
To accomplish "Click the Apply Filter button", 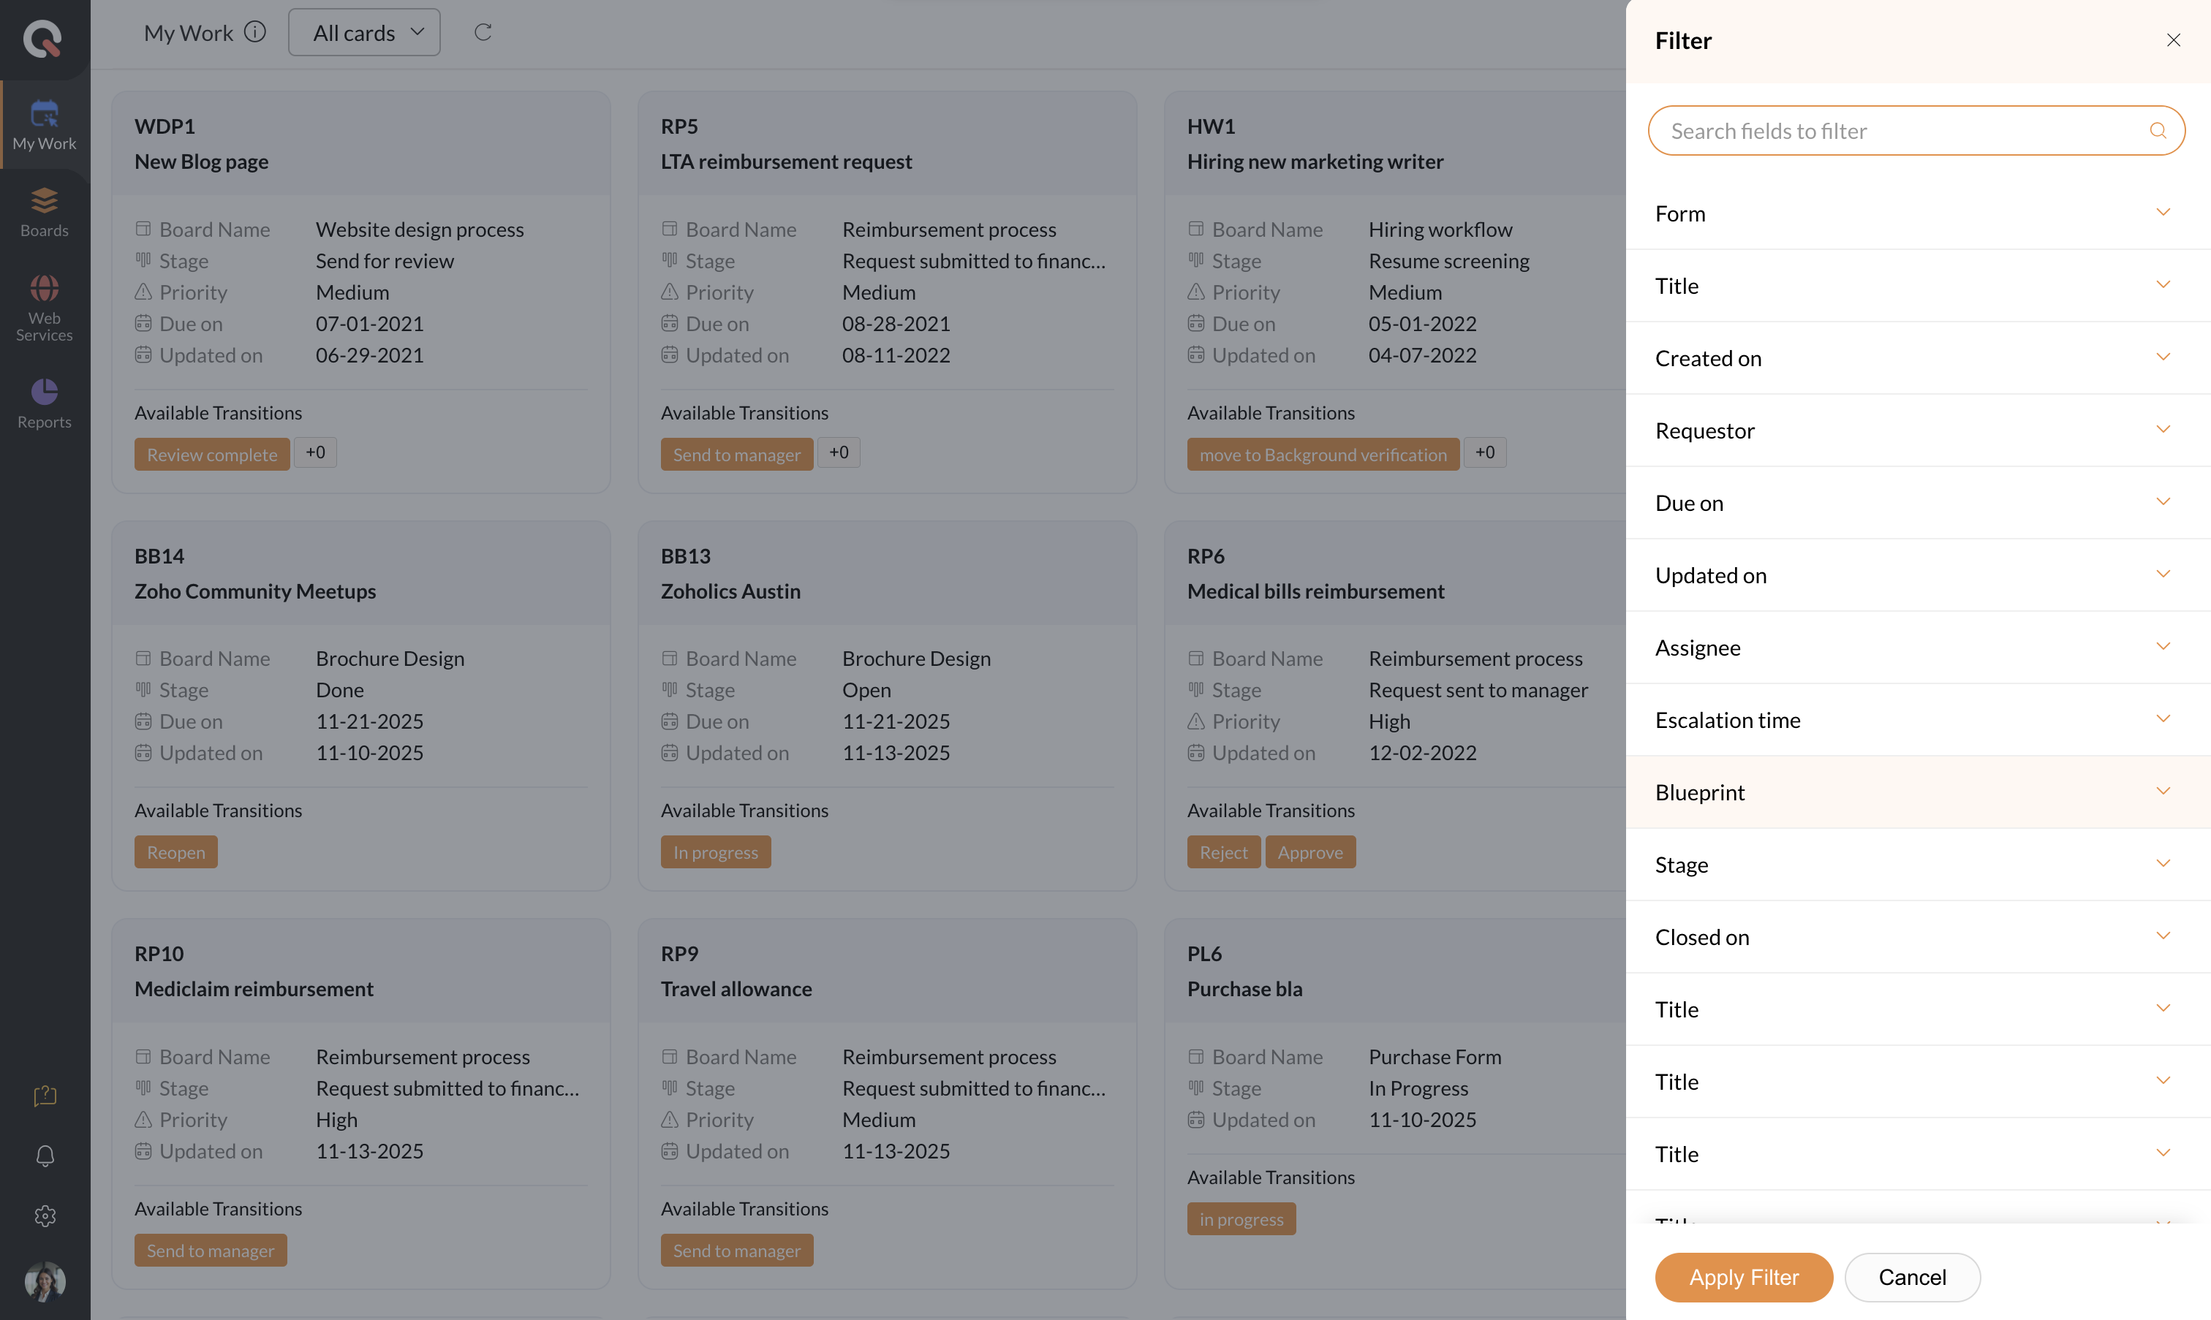I will click(x=1743, y=1278).
